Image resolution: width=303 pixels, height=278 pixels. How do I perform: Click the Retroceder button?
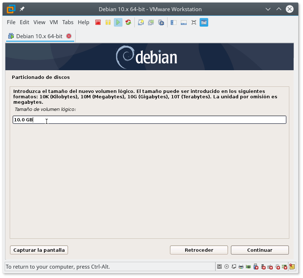click(x=199, y=250)
